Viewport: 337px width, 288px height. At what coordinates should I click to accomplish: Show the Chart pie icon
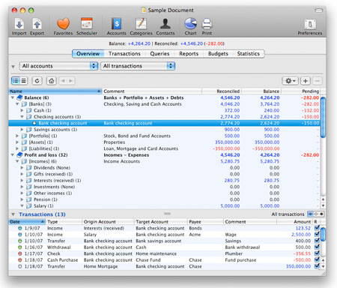(x=190, y=24)
